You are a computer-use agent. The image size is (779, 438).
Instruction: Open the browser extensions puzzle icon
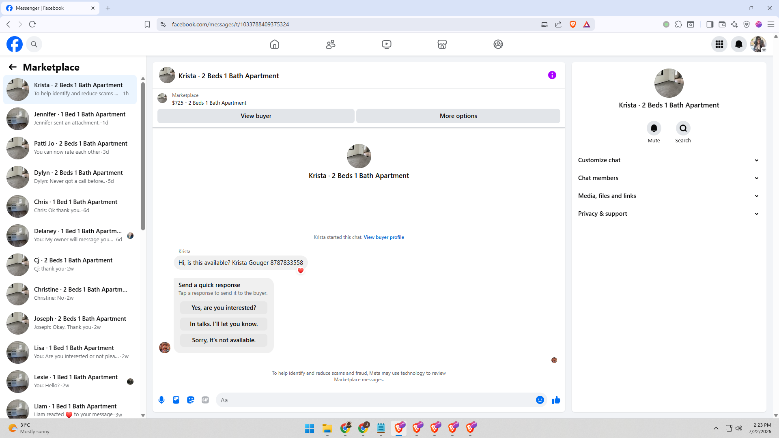[678, 24]
